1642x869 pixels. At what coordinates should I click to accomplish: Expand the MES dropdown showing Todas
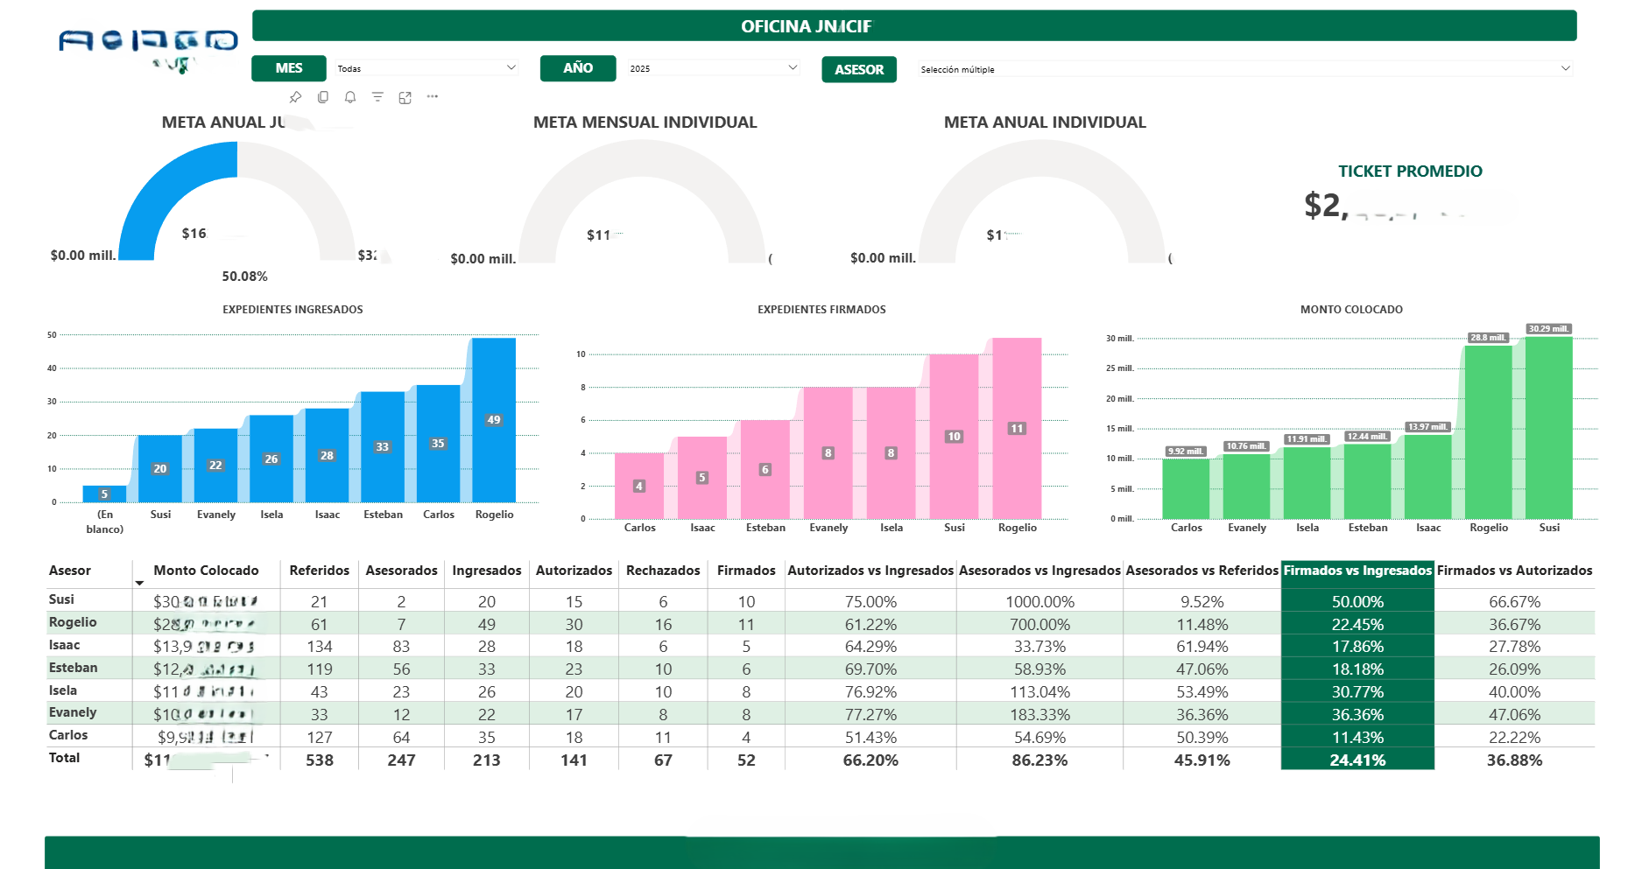coord(511,67)
